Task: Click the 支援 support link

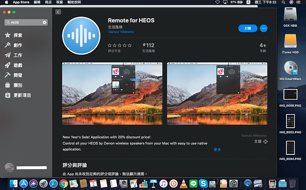Action: click(261, 142)
